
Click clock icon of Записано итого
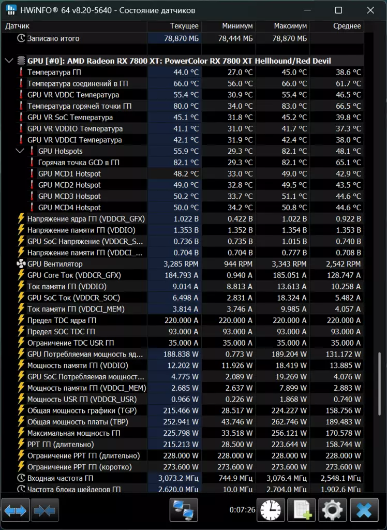tap(21, 38)
